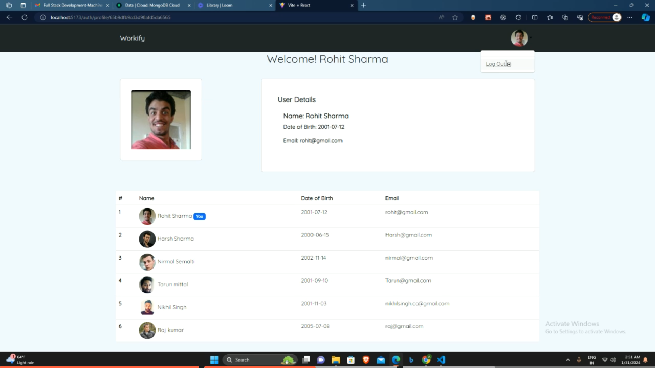The image size is (655, 368).
Task: Open Visual Studio Code from the taskbar
Action: coord(441,360)
